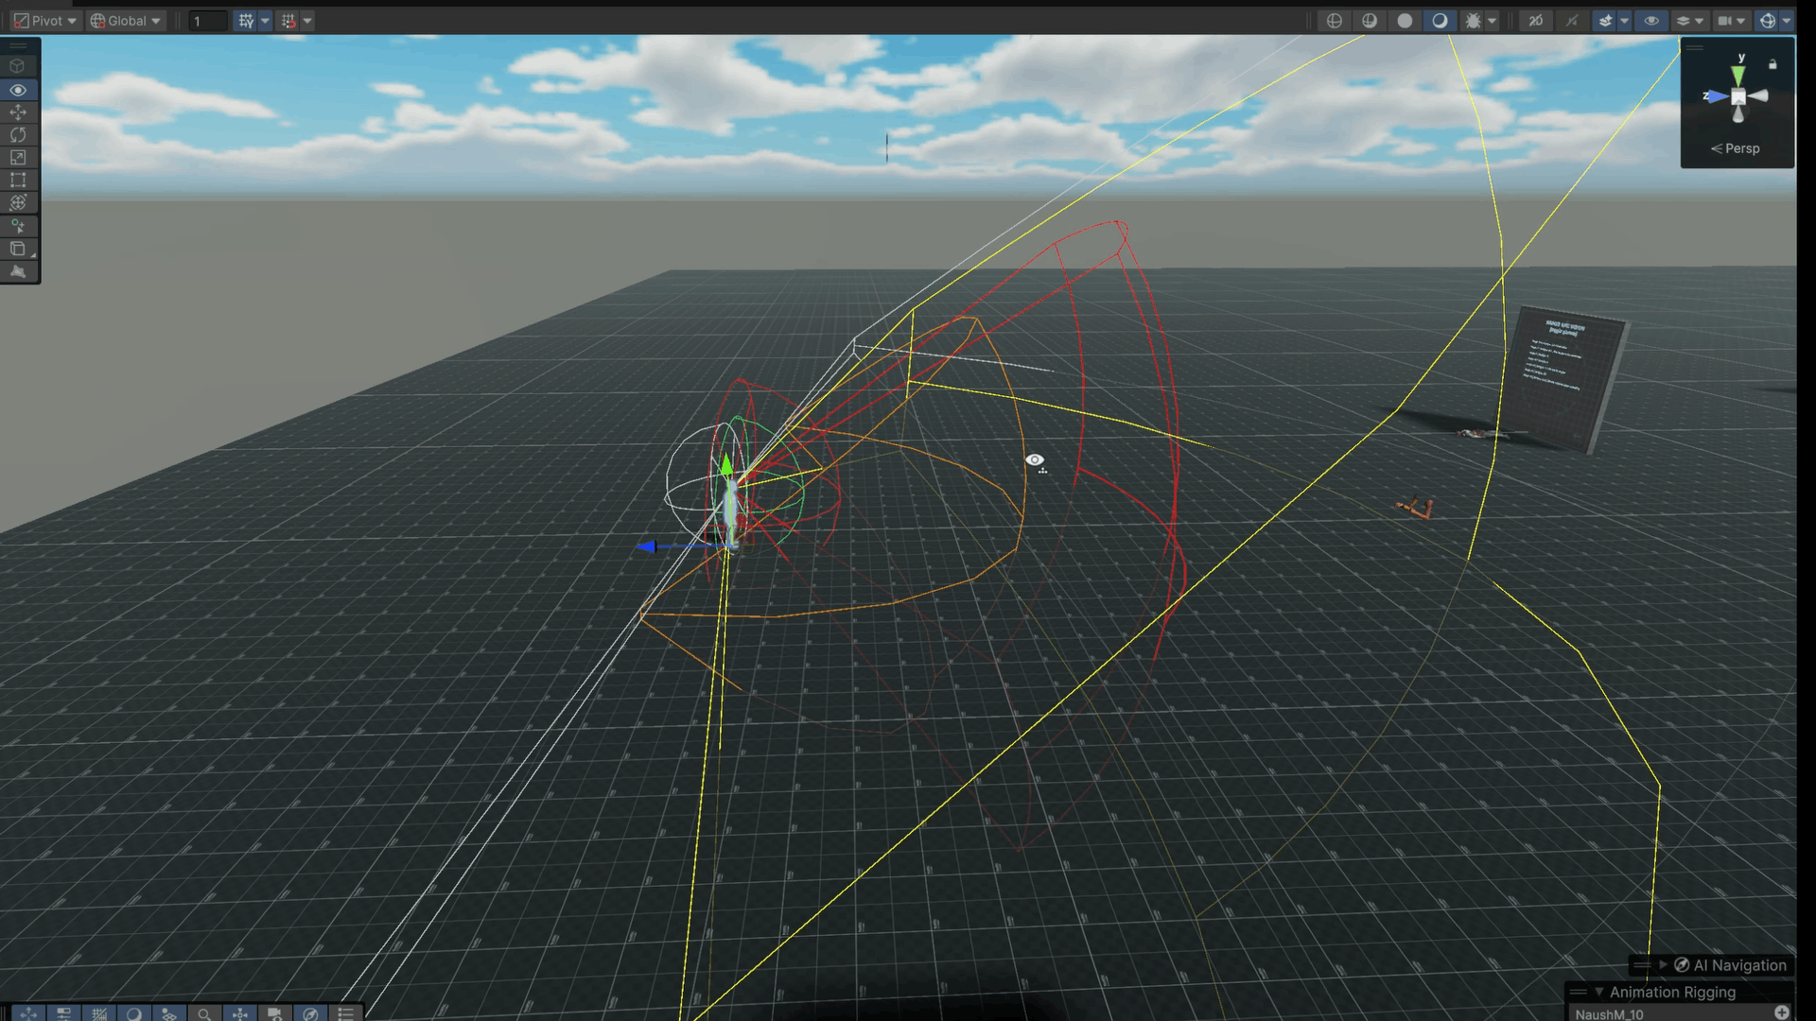The image size is (1816, 1021).
Task: Click the Z axis cone on orientation gizmo
Action: point(1718,96)
